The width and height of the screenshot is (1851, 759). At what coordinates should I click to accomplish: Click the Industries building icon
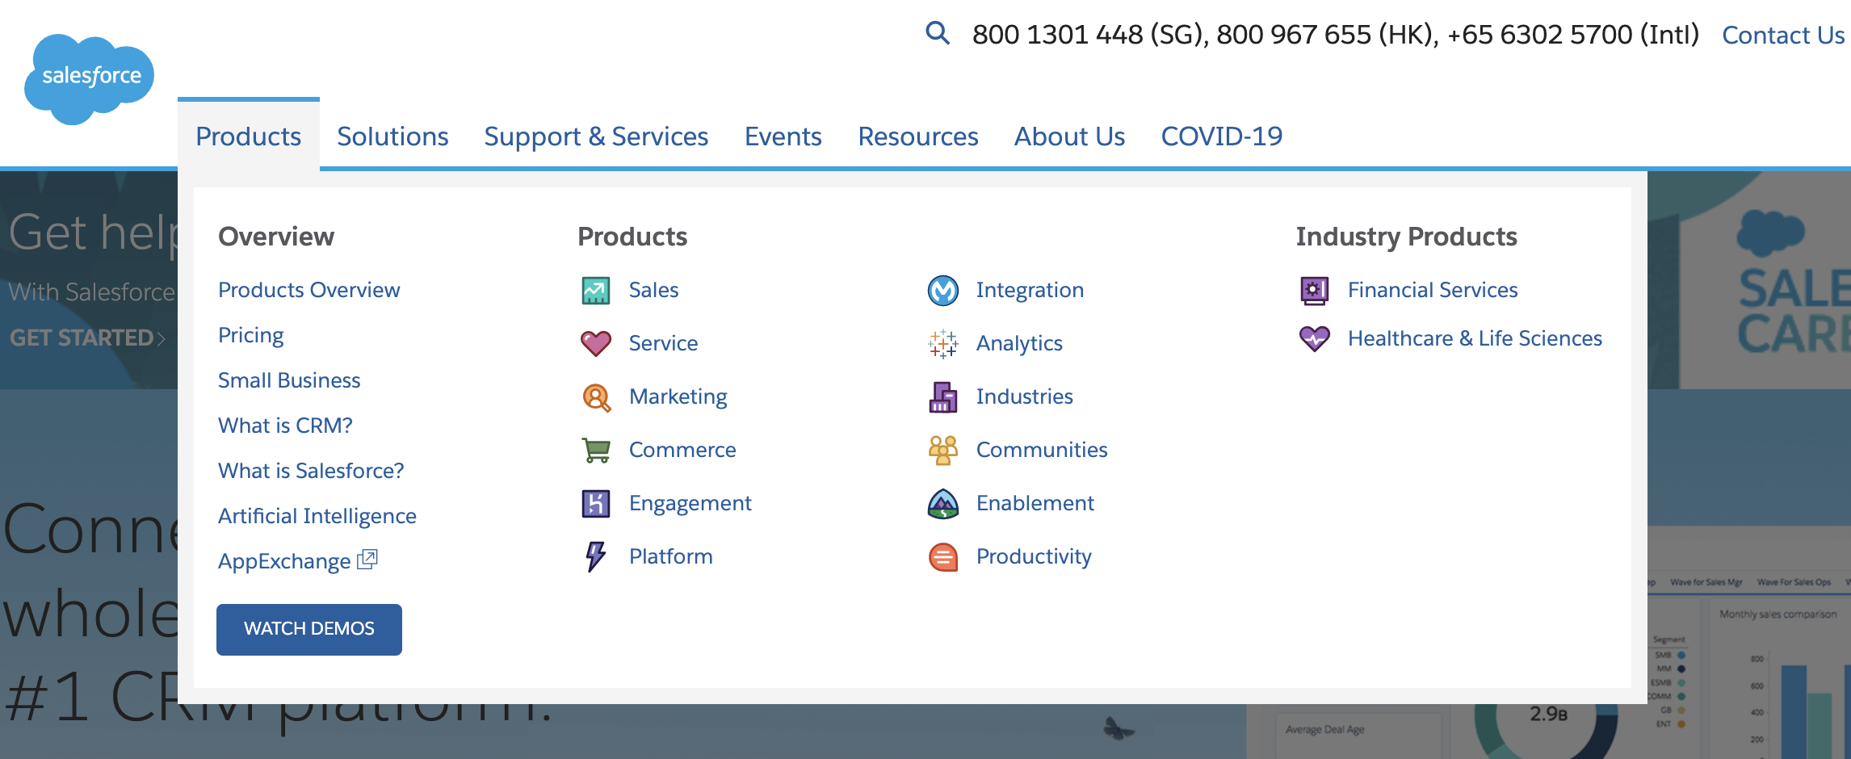pos(943,396)
